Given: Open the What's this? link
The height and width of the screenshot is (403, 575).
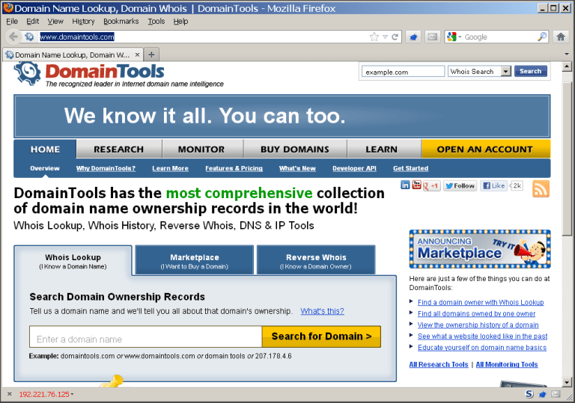Looking at the screenshot, I should pos(323,311).
